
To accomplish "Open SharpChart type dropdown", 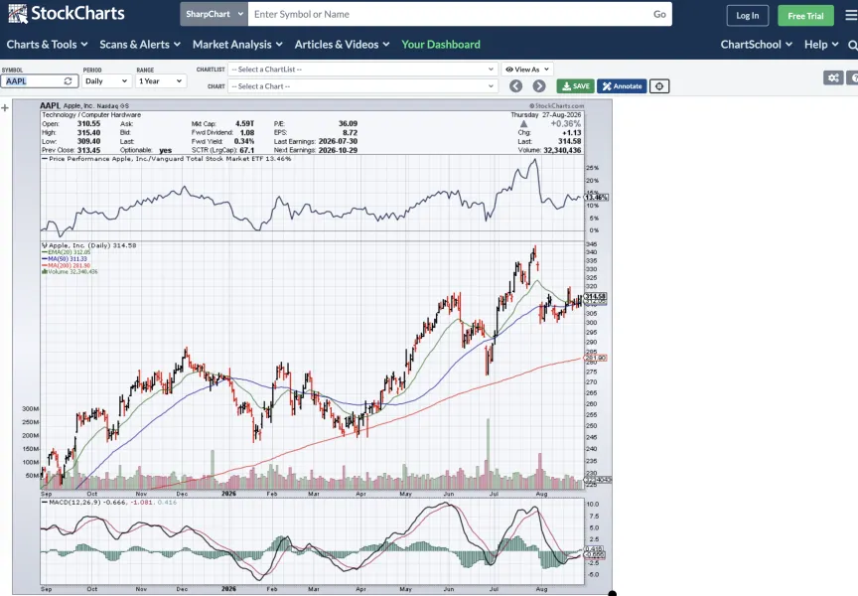I will 214,14.
